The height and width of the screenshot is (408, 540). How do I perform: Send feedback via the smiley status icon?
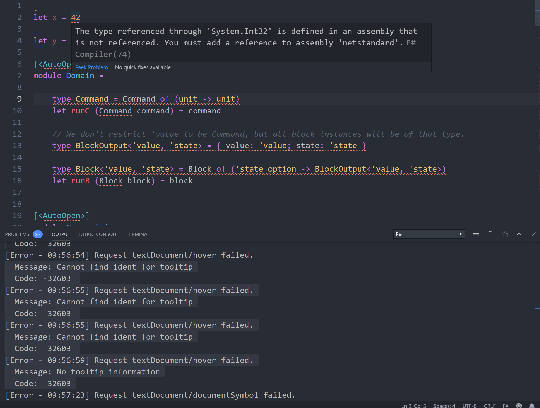[x=519, y=405]
